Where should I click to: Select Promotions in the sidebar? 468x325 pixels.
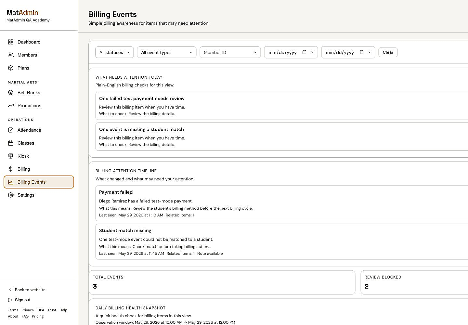[39, 106]
